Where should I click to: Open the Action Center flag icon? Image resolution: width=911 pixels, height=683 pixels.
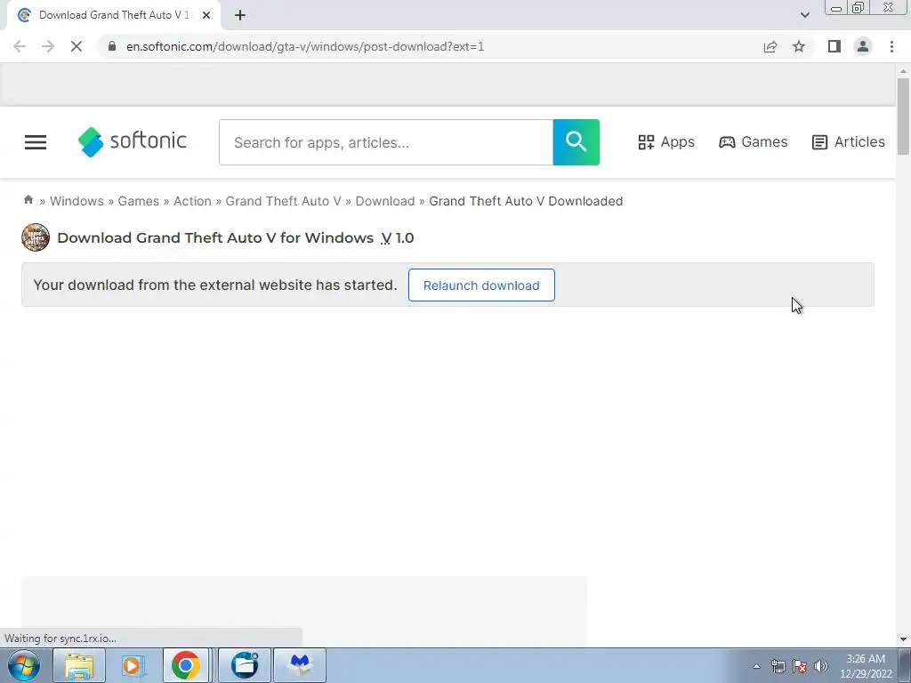point(800,666)
